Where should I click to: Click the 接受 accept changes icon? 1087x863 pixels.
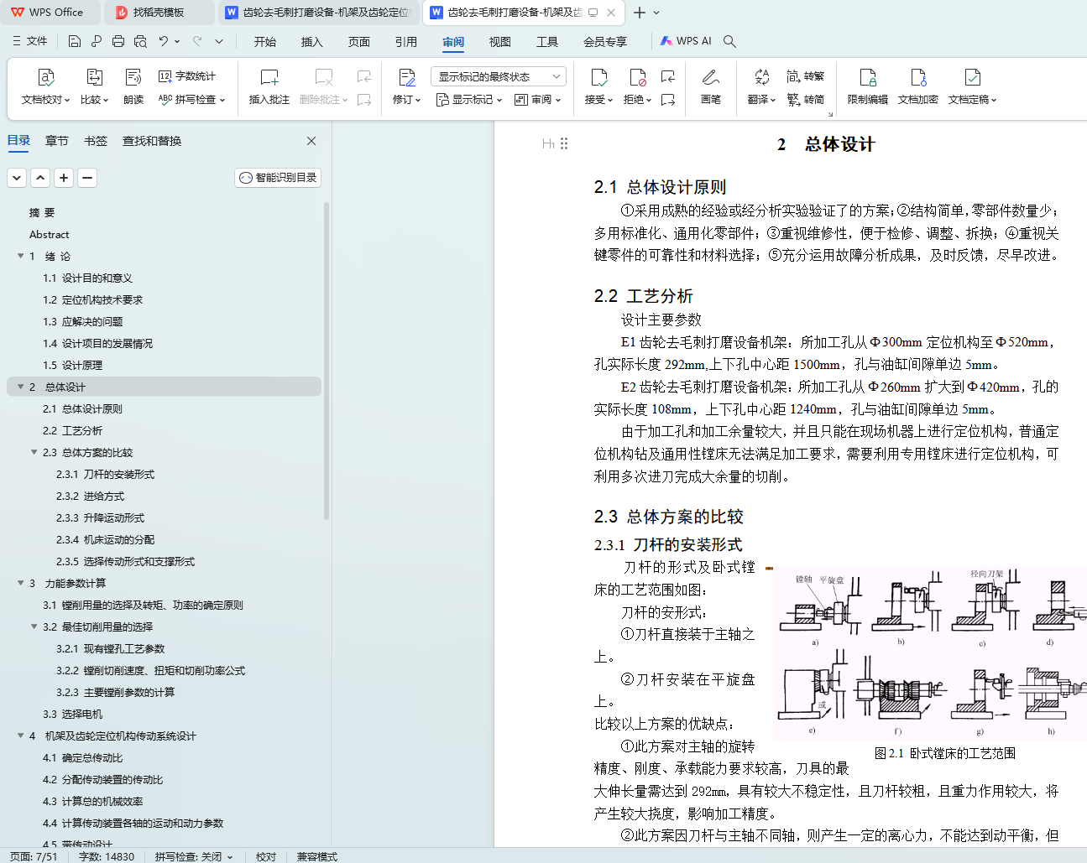pyautogui.click(x=599, y=78)
